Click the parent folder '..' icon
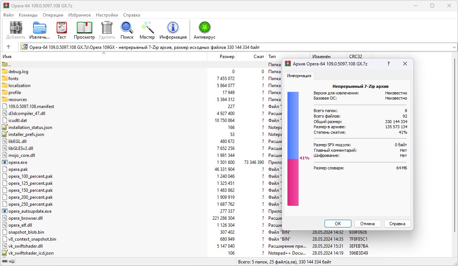The width and height of the screenshot is (458, 266). [x=5, y=64]
